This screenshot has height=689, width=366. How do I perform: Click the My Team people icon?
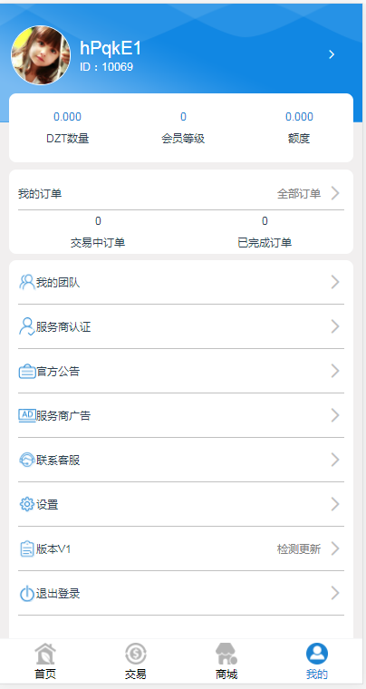click(27, 282)
